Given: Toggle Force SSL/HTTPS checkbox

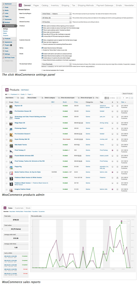Looking at the screenshot, I should pyautogui.click(x=42, y=34).
